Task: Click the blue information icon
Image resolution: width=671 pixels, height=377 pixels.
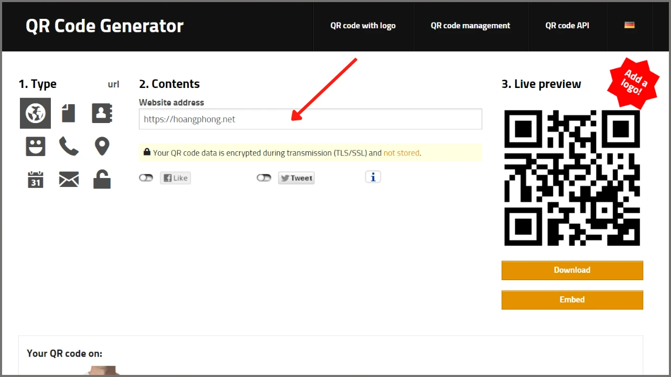Action: [x=373, y=177]
